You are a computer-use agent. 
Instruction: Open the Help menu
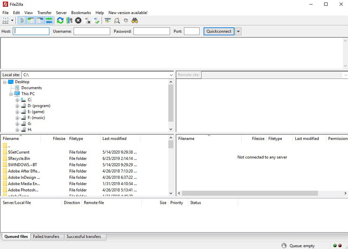(100, 12)
